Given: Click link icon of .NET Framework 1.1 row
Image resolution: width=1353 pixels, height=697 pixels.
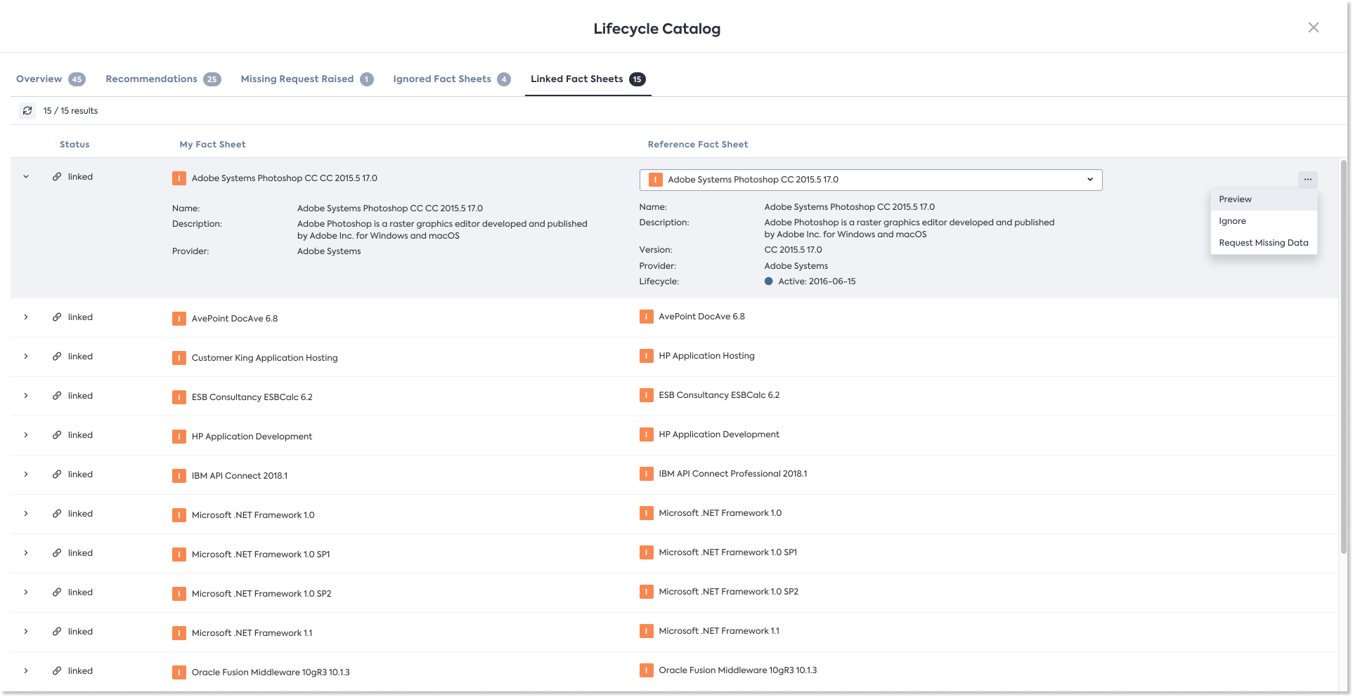Looking at the screenshot, I should click(x=57, y=632).
